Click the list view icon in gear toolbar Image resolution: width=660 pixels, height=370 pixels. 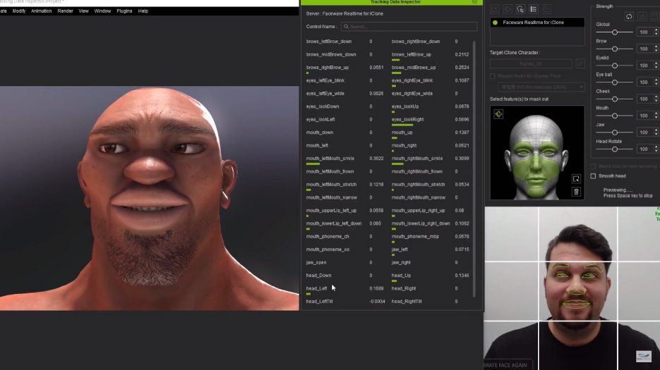(x=533, y=9)
